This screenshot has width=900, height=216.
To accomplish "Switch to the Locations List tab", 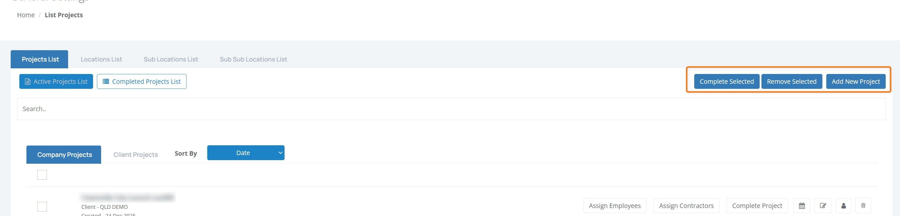I will point(101,59).
